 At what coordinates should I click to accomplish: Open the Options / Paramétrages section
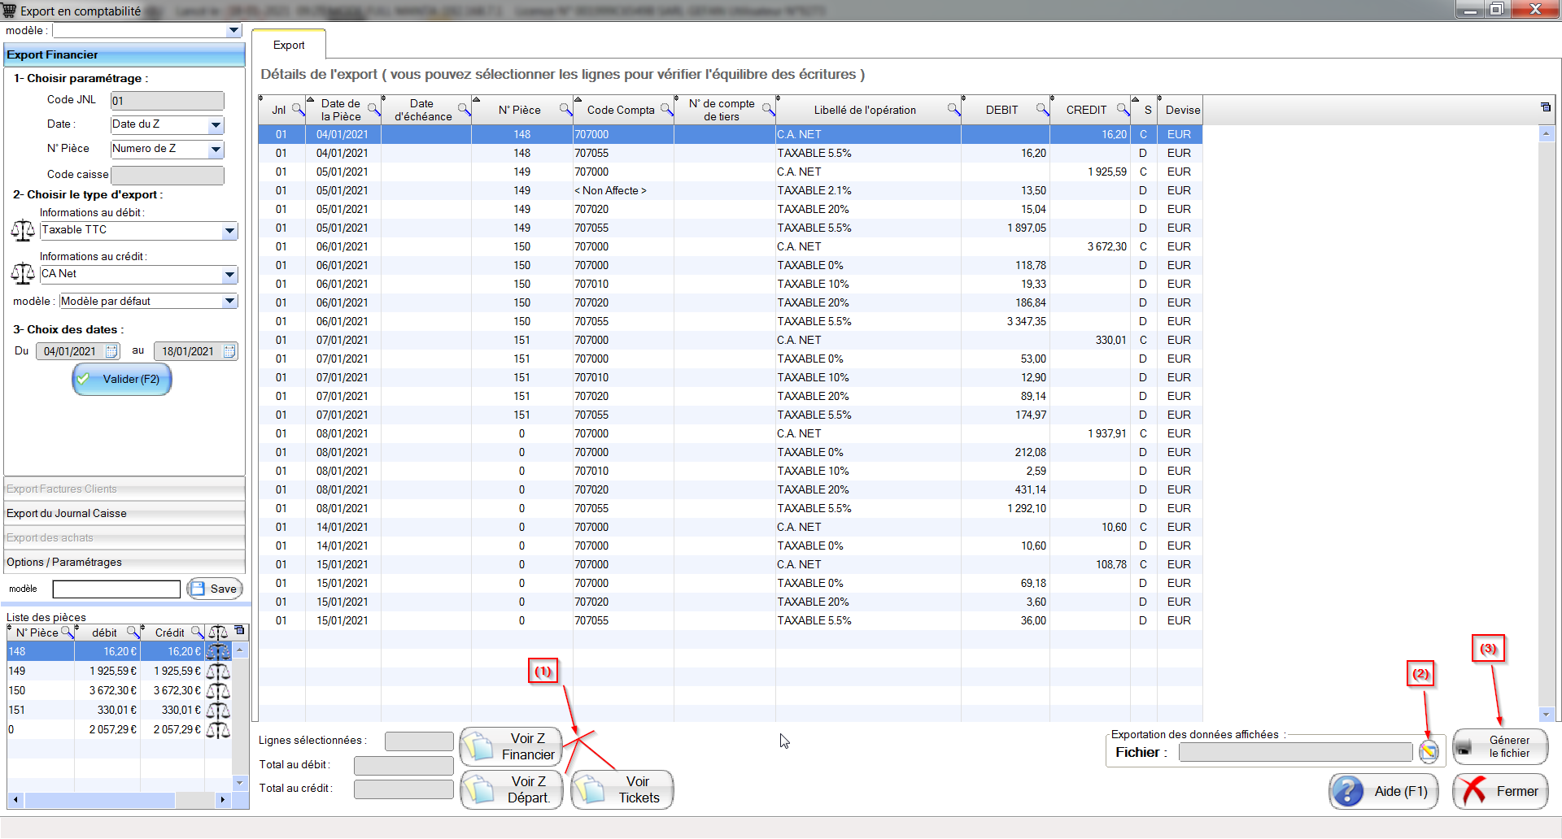pos(124,563)
